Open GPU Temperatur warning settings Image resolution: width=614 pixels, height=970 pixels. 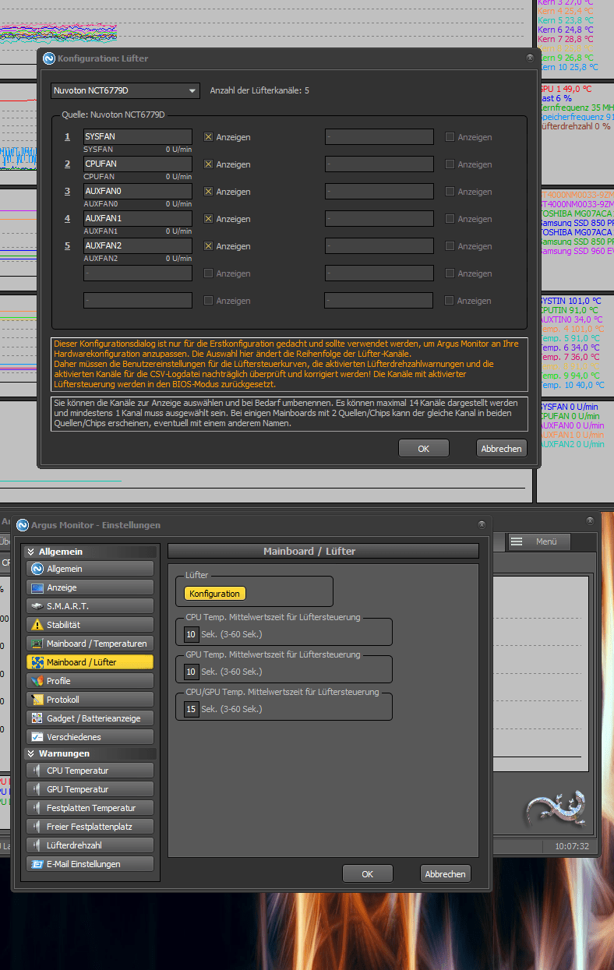90,789
